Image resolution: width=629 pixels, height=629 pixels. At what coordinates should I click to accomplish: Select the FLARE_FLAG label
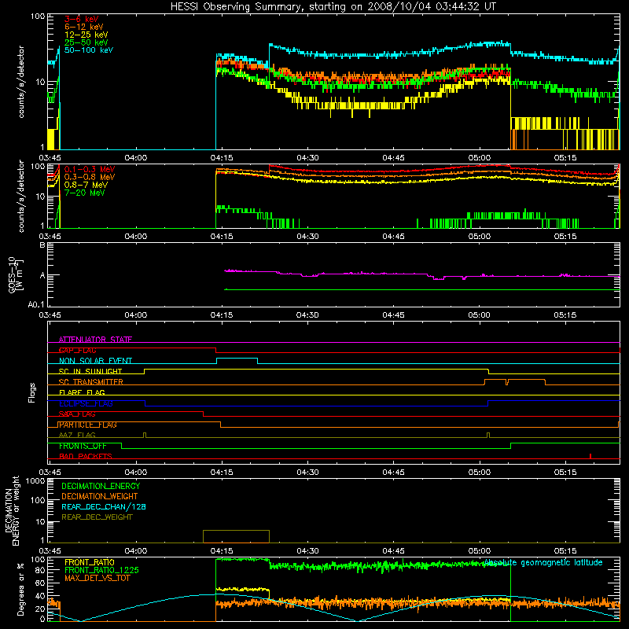82,392
